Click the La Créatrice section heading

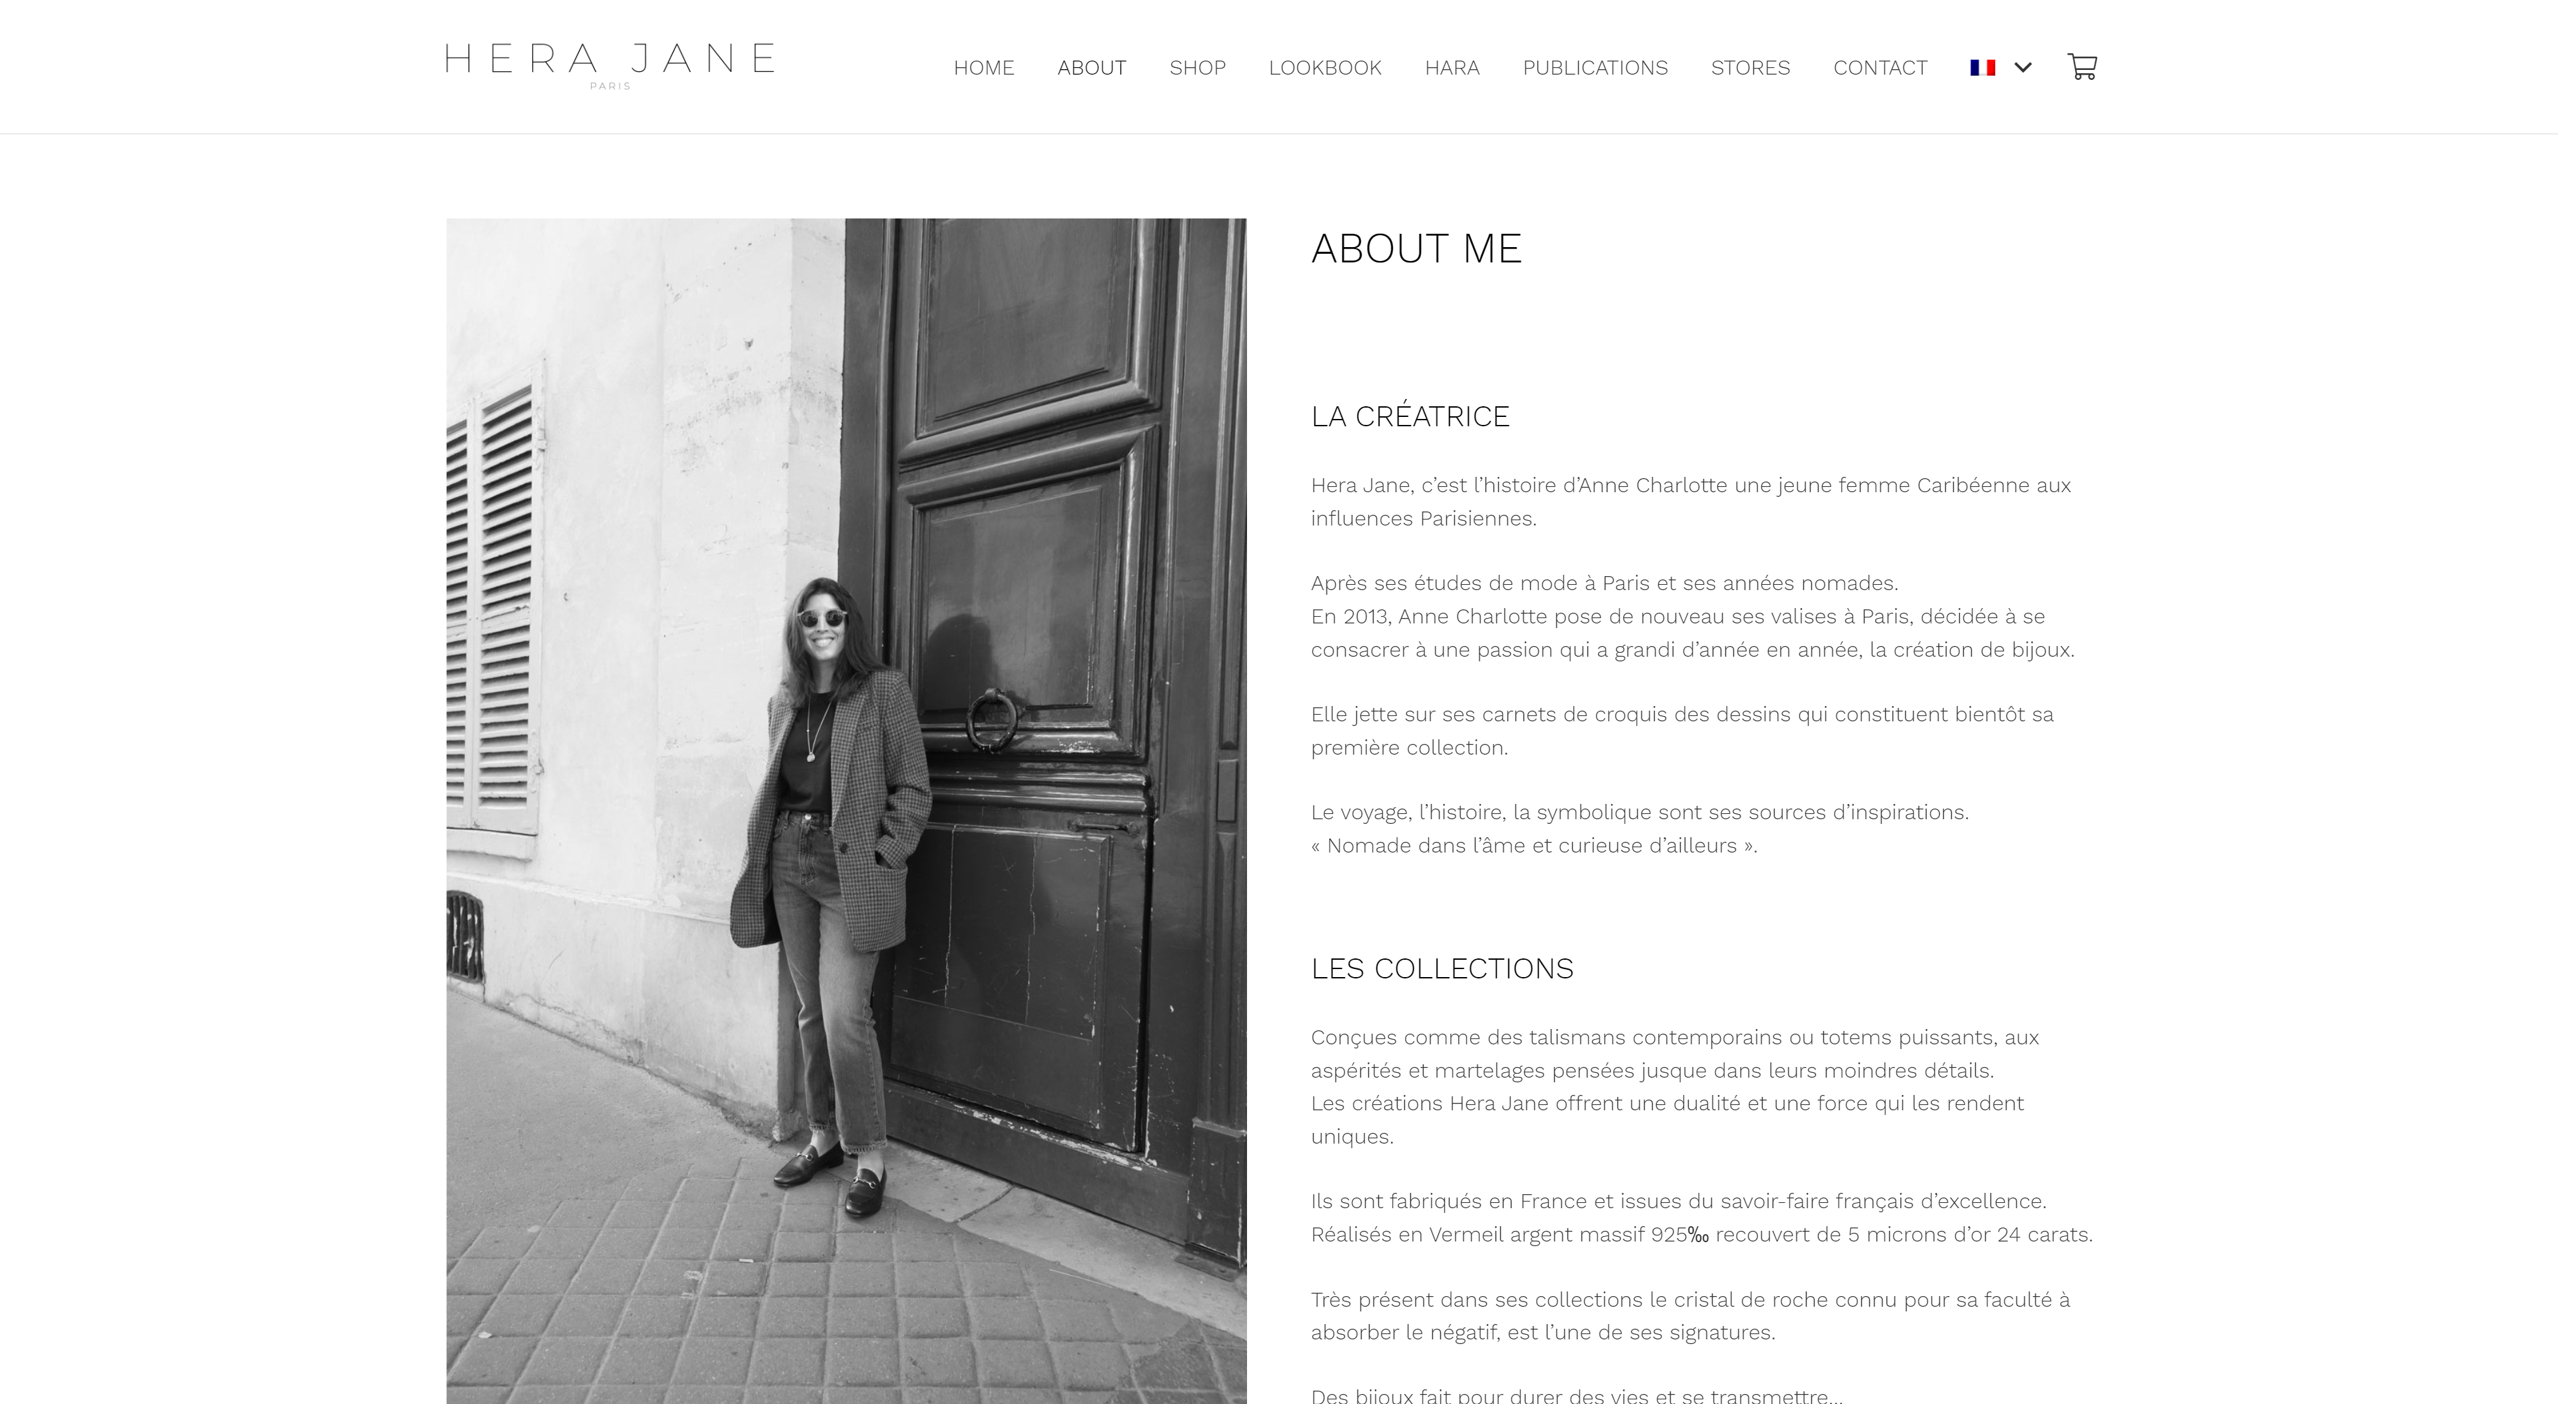[x=1410, y=415]
